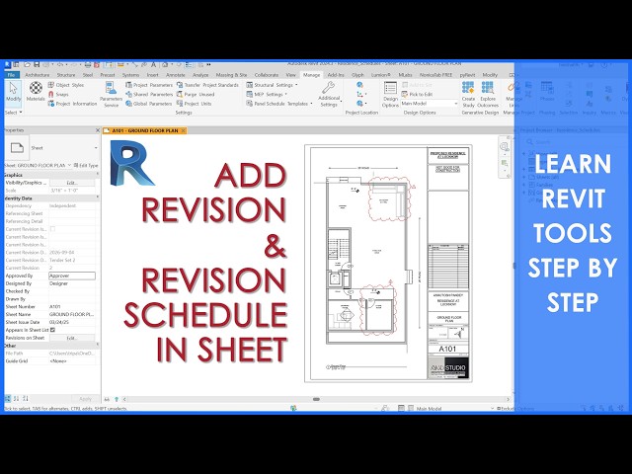
Task: Switch to the Annotate ribbon tab
Action: tap(176, 75)
